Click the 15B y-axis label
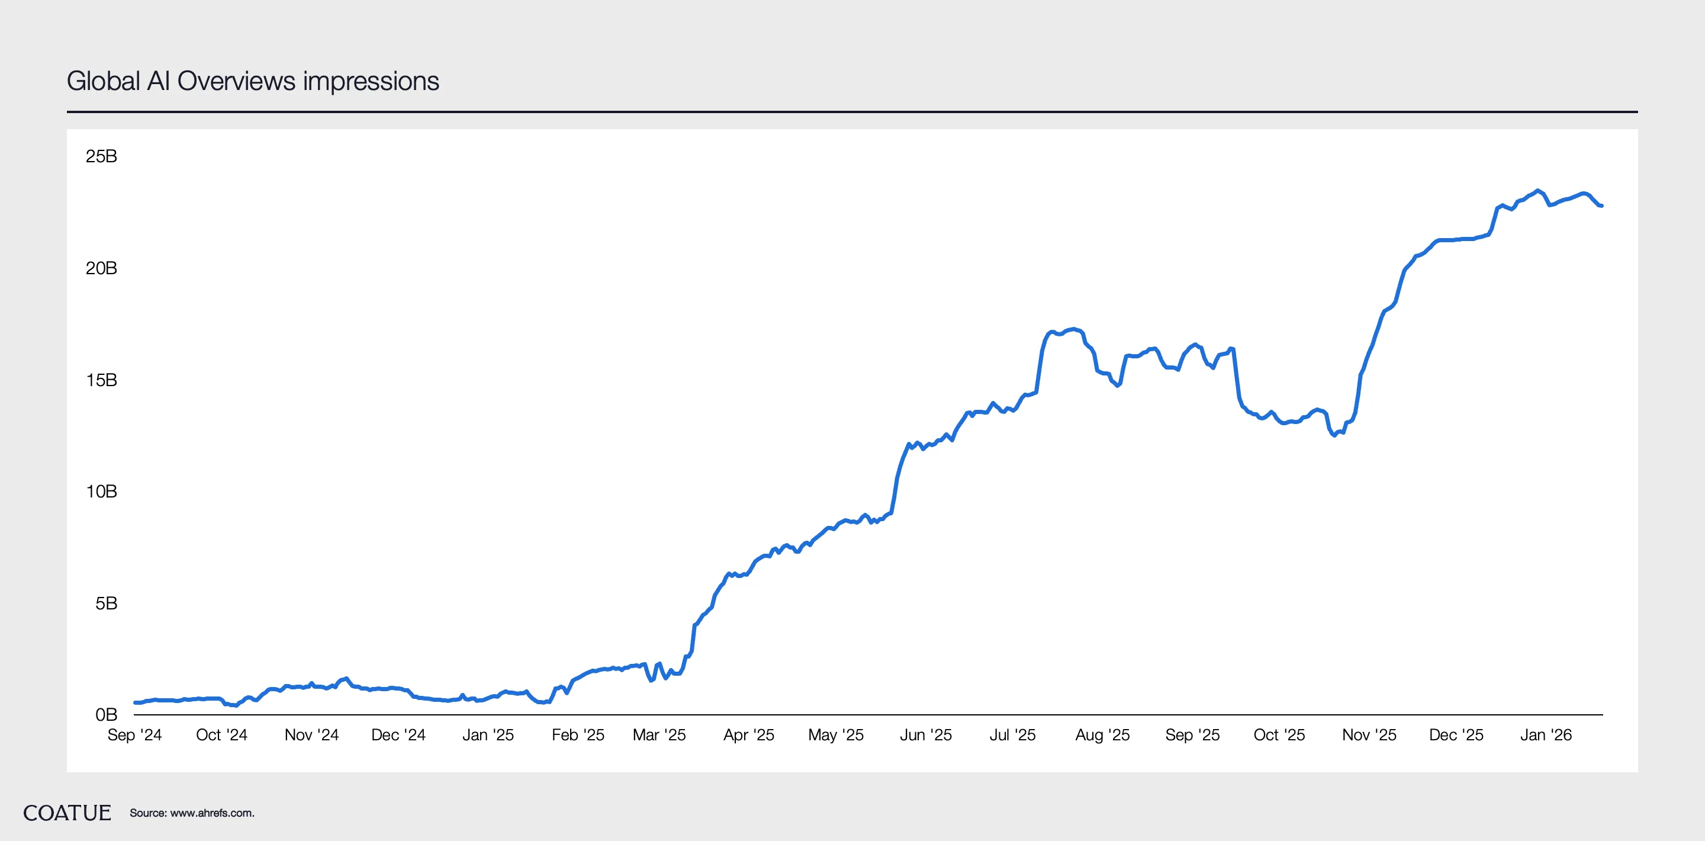1705x841 pixels. pos(101,380)
